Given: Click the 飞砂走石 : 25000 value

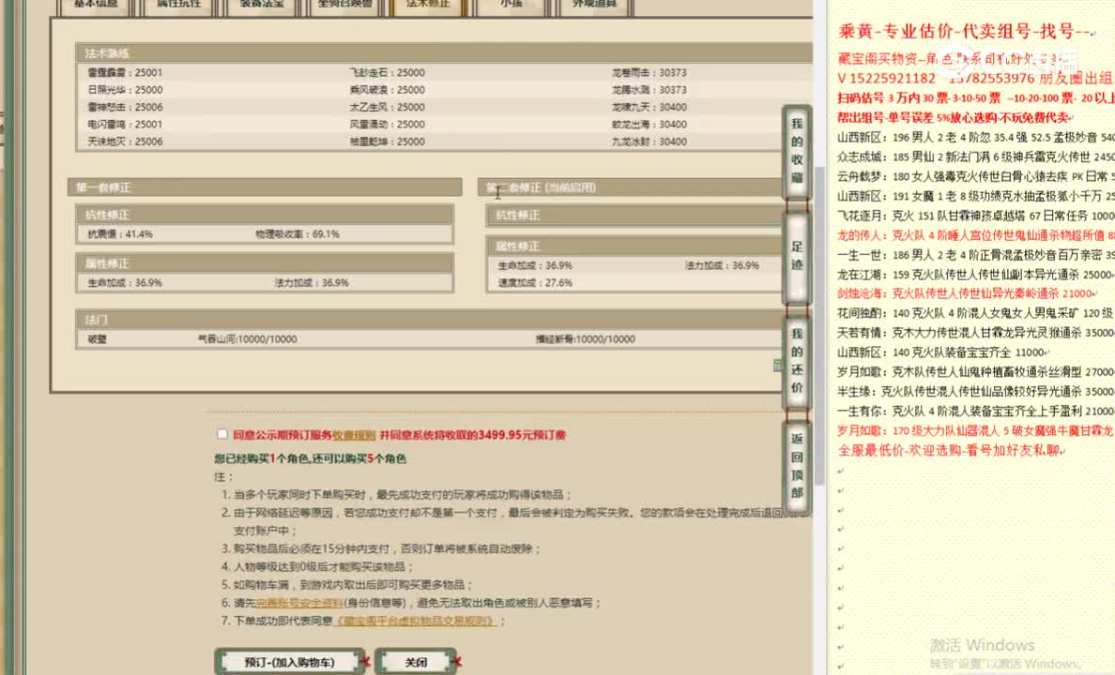Looking at the screenshot, I should pos(387,72).
